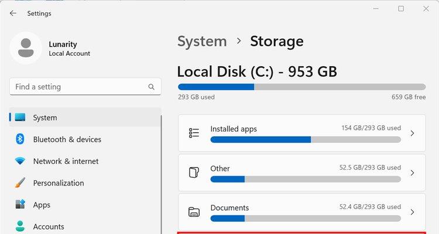Viewport: 439px width, 234px height.
Task: Expand the Installed apps chevron
Action: coord(412,133)
